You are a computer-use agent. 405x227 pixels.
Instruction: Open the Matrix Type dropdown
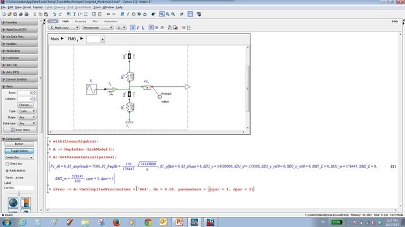click(27, 111)
